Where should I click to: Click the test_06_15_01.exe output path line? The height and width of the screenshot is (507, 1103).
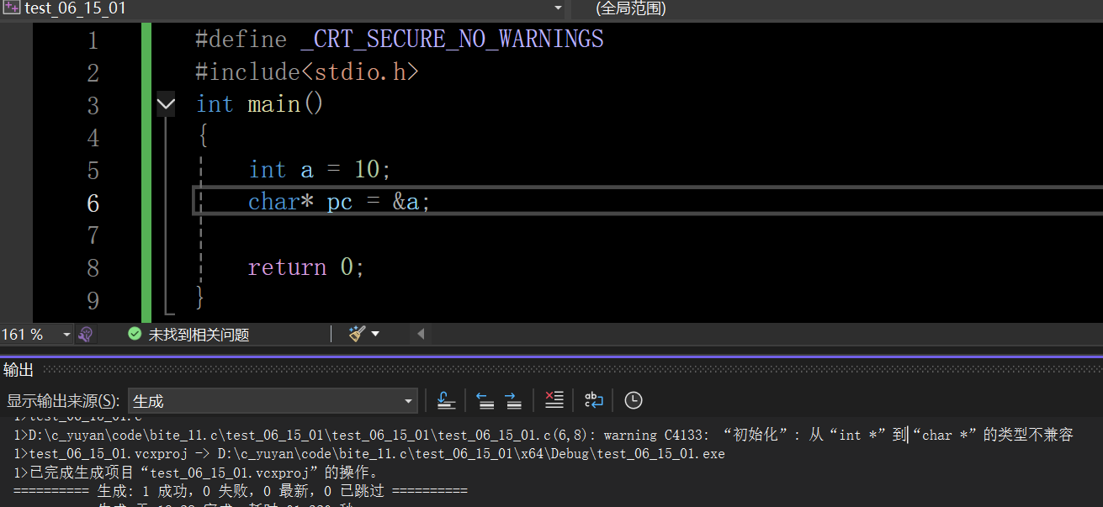click(369, 454)
